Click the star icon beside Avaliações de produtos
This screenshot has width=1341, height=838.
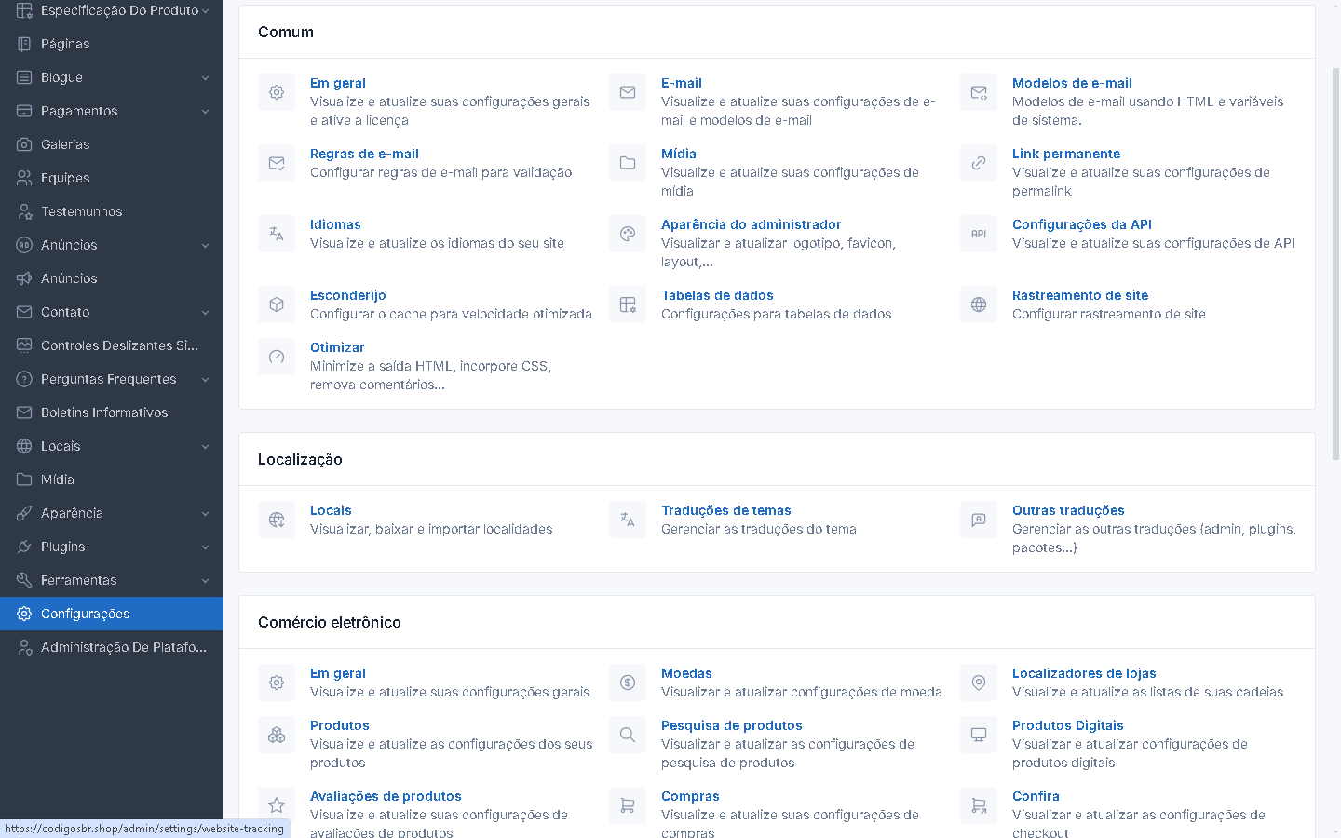tap(277, 805)
